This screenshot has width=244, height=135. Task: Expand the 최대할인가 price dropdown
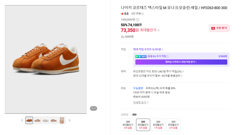[x=158, y=30]
